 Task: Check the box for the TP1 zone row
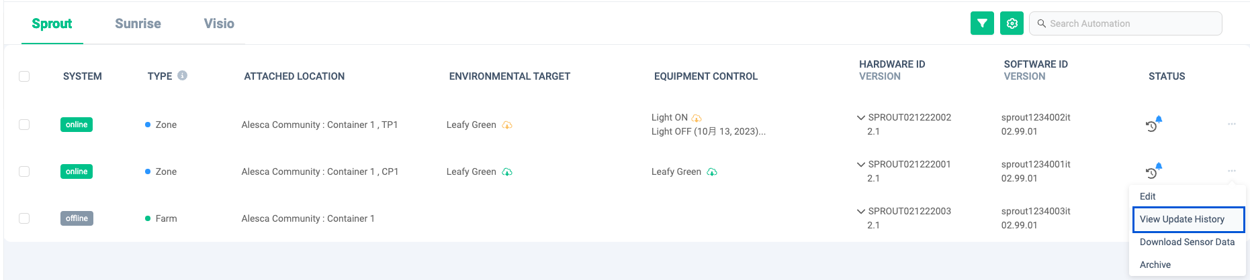tap(24, 125)
